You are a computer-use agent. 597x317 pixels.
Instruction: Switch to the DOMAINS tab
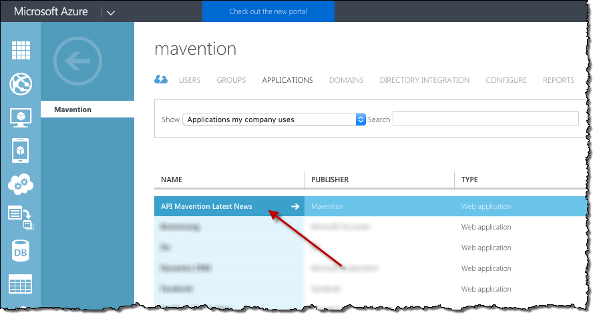(346, 80)
